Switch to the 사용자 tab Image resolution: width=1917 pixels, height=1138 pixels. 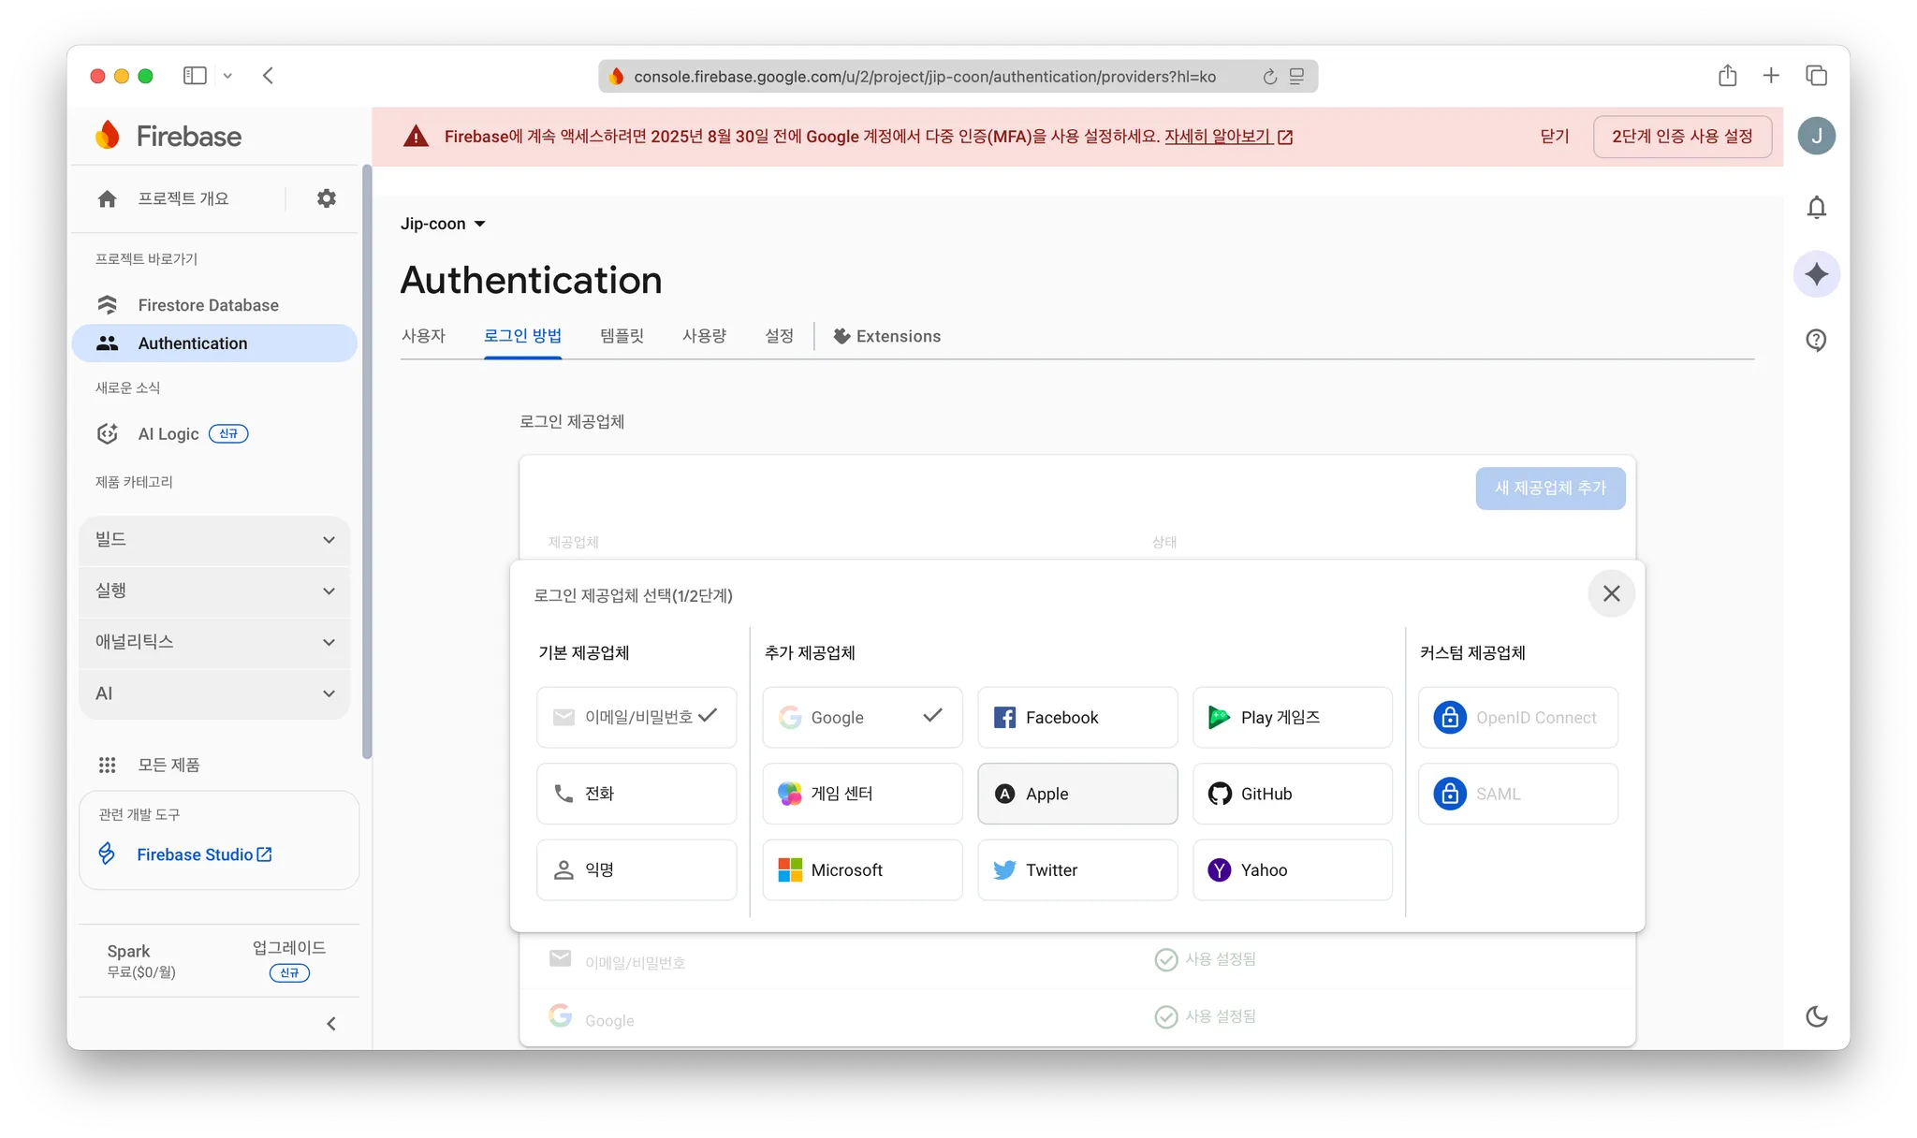tap(423, 336)
